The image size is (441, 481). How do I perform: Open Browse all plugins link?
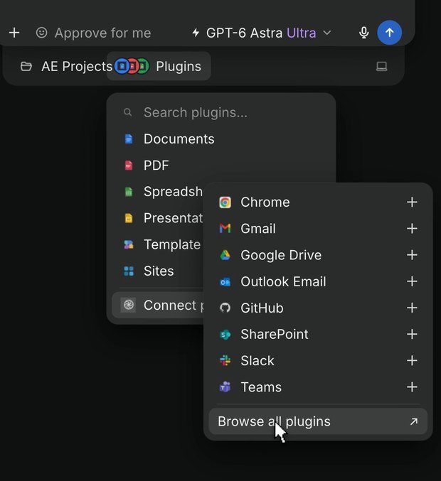(x=318, y=421)
